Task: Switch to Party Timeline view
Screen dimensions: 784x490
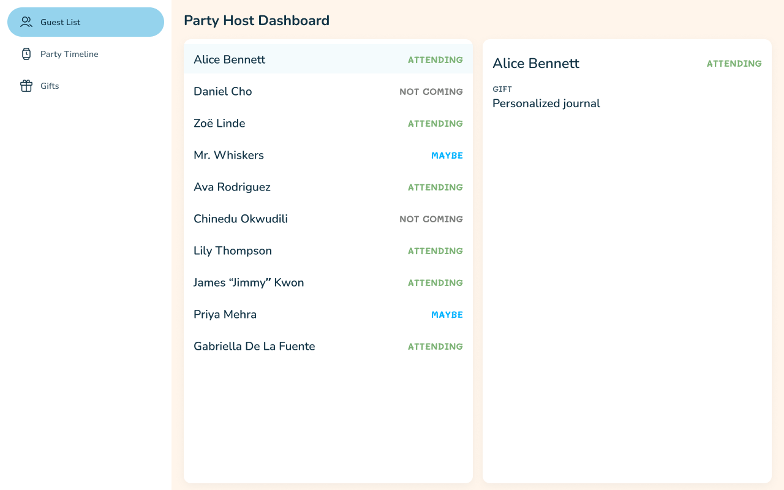Action: (x=69, y=54)
